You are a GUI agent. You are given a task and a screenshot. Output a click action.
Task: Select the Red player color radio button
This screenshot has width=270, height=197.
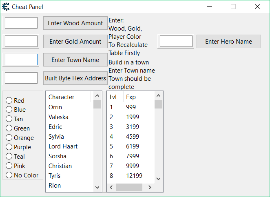point(9,100)
